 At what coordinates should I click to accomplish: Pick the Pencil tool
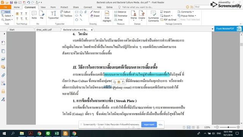pyautogui.click(x=95, y=12)
